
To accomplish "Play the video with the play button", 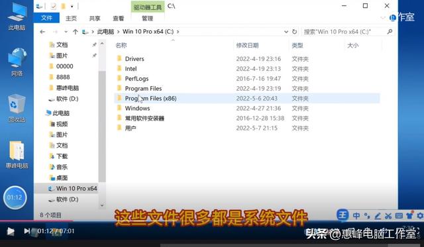I will 11,231.
